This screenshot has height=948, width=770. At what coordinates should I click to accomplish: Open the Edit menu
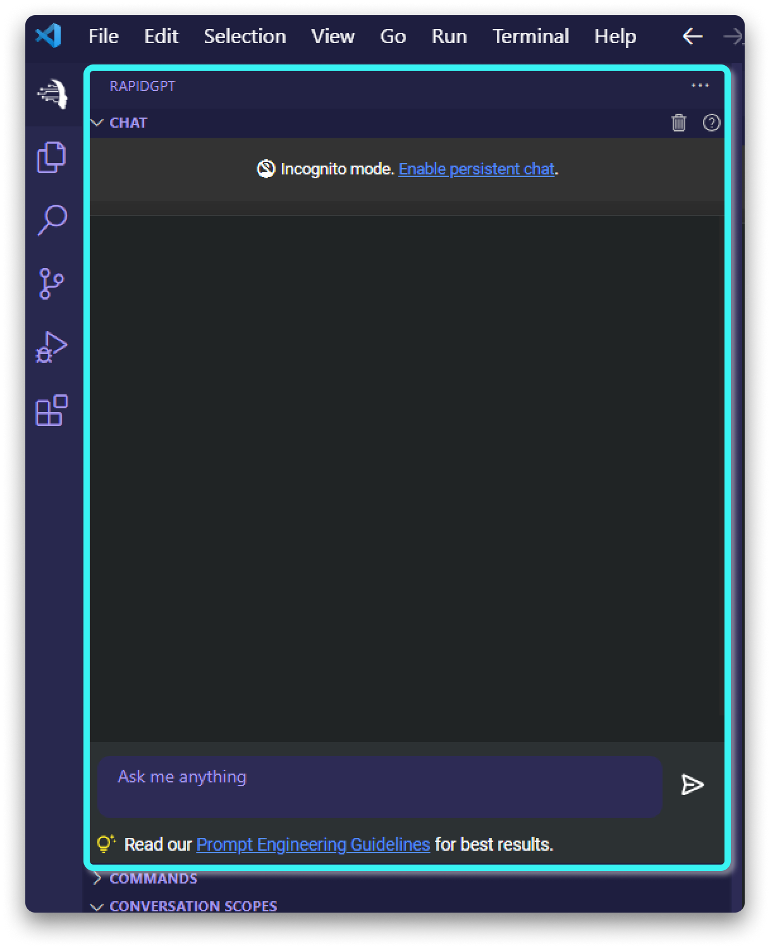tap(161, 36)
